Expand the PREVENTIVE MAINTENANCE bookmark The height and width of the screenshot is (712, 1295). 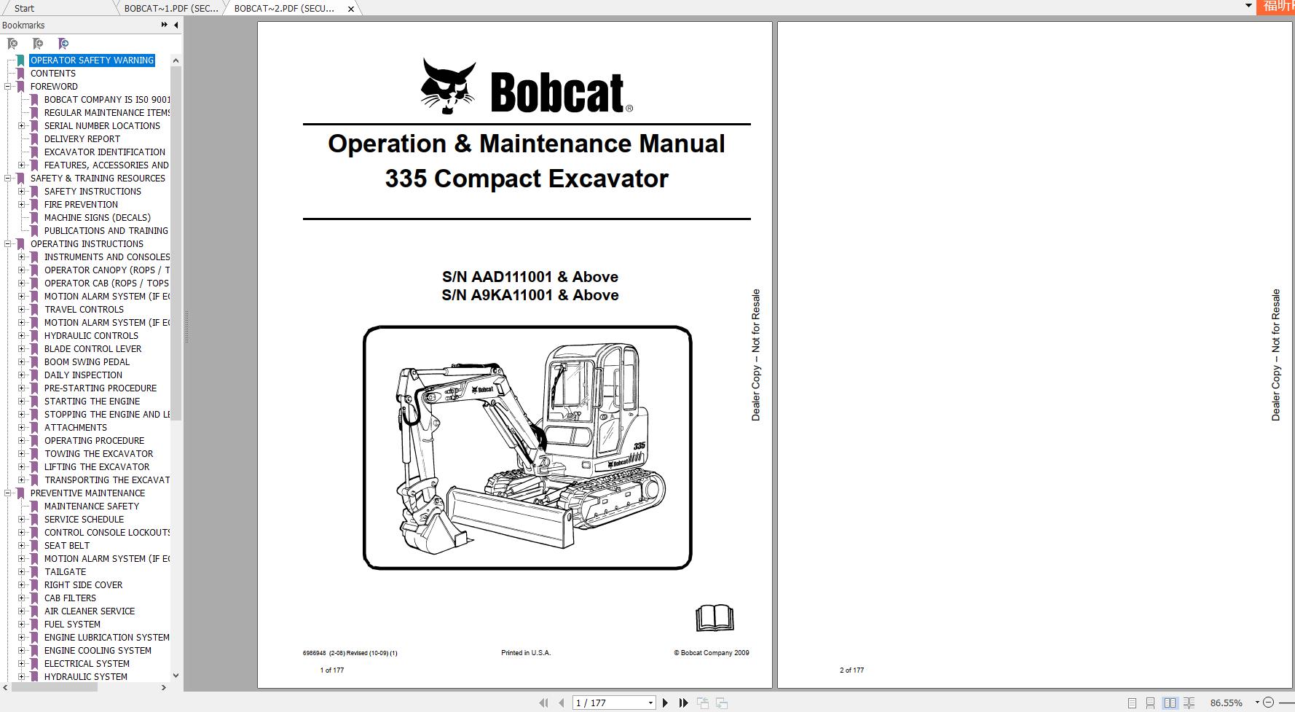tap(7, 493)
